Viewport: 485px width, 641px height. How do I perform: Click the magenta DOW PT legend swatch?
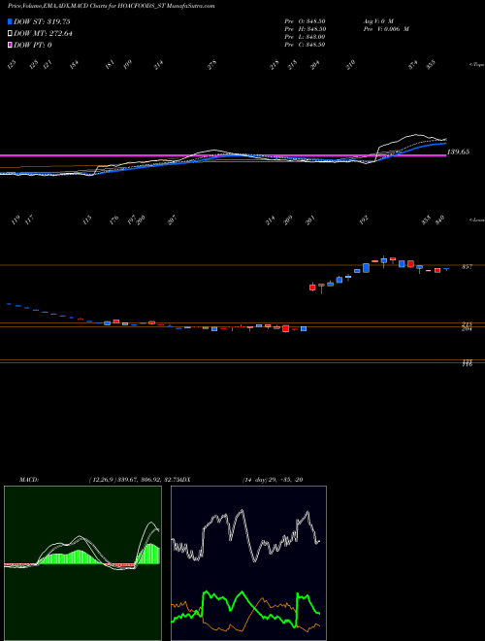10,45
